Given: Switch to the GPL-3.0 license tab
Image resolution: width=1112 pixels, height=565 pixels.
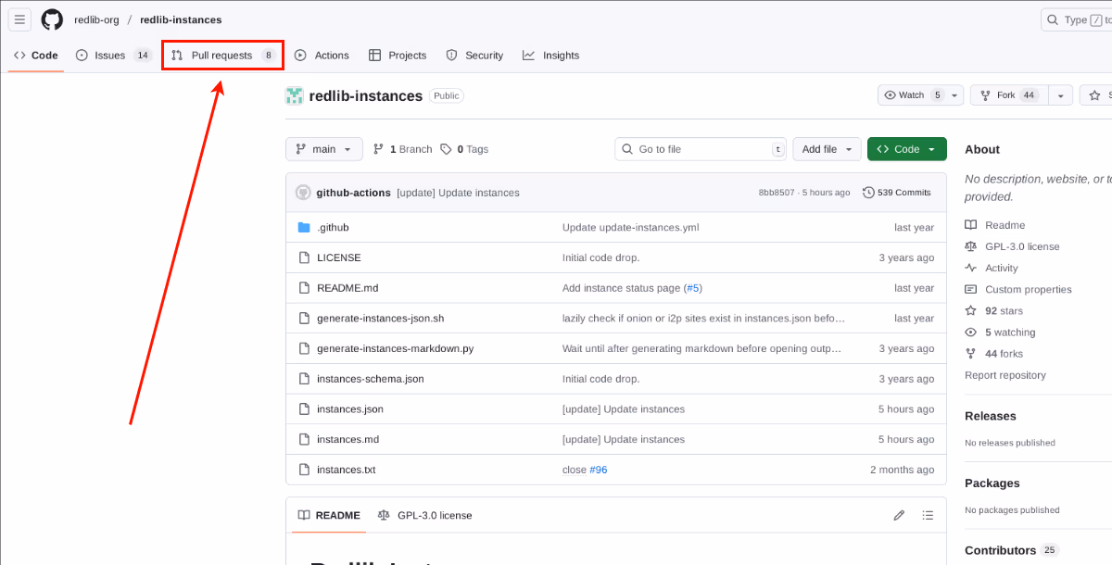Looking at the screenshot, I should pos(425,515).
